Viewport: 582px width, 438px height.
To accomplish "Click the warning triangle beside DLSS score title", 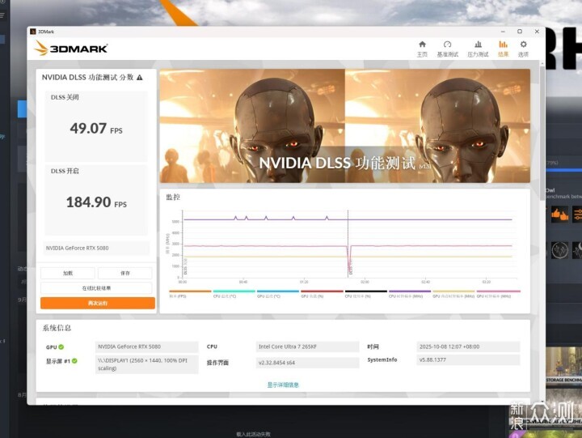I will coord(140,78).
